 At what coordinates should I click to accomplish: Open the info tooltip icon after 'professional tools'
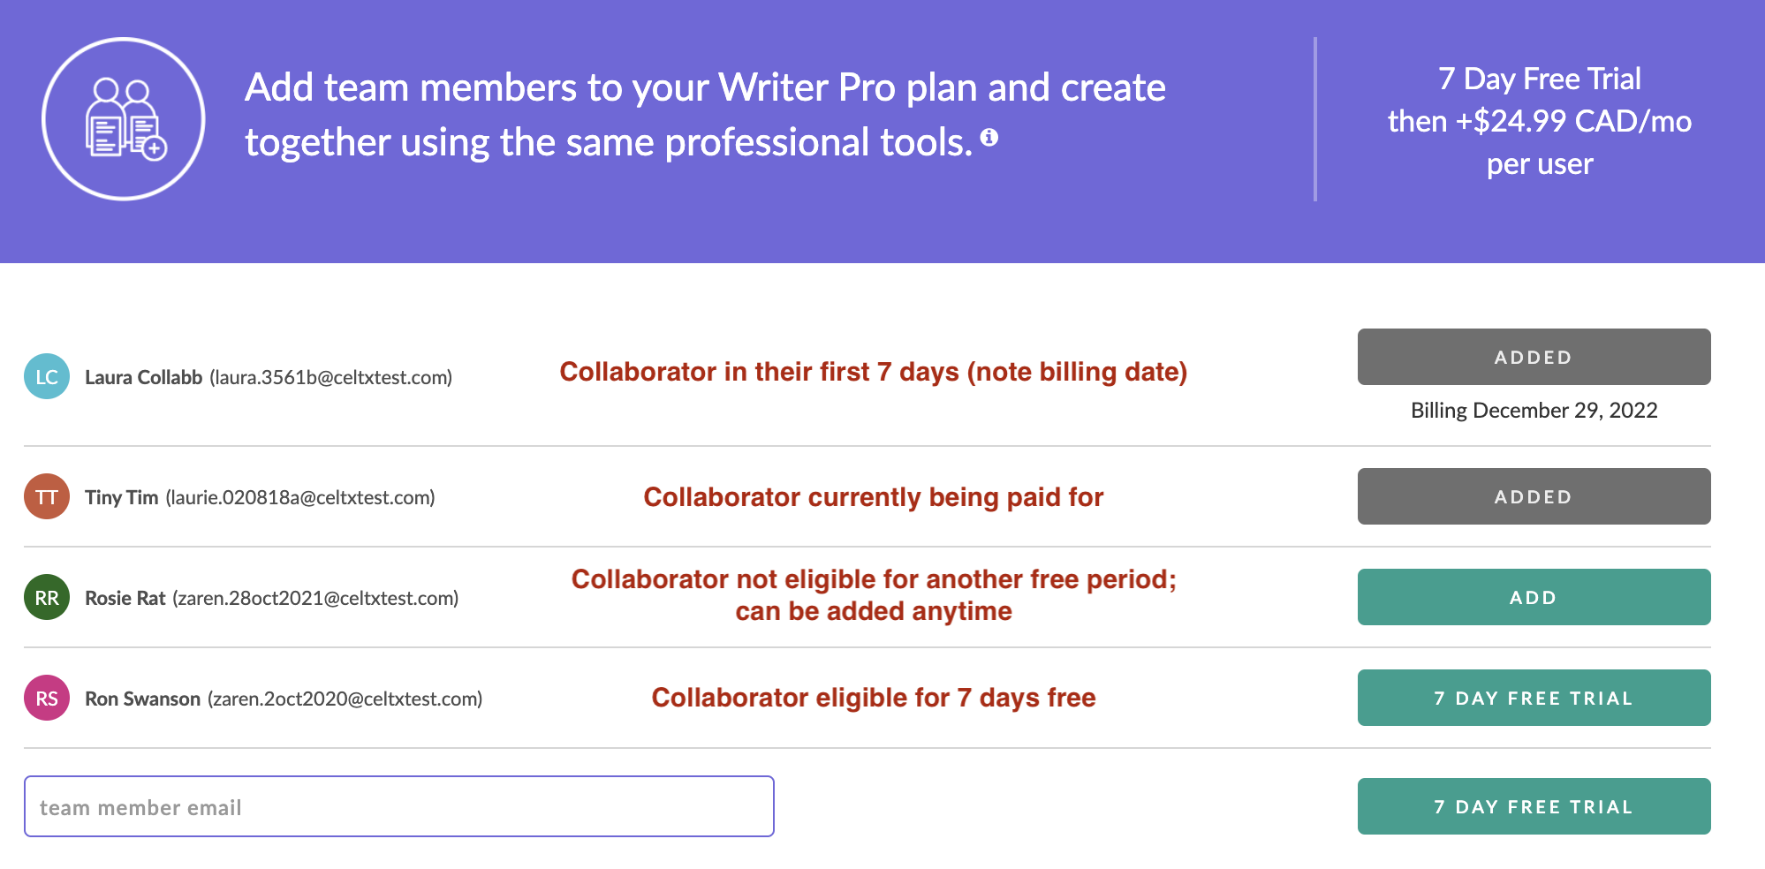tap(989, 137)
